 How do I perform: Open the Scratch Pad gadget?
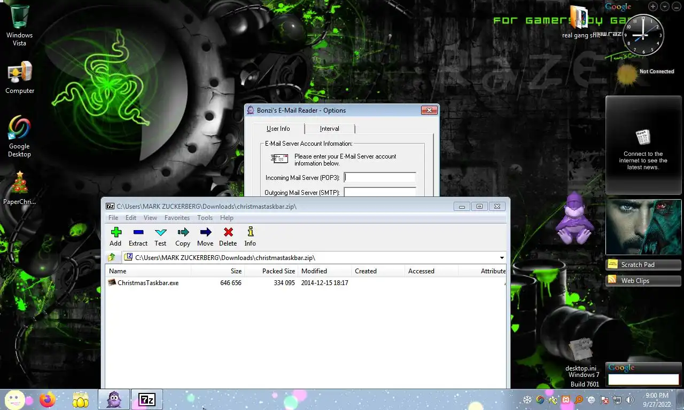643,265
